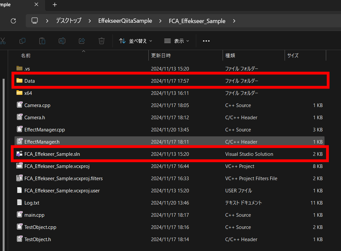
Task: Click the date 2024/11/20 13:46 for Log.txt
Action: pos(170,203)
